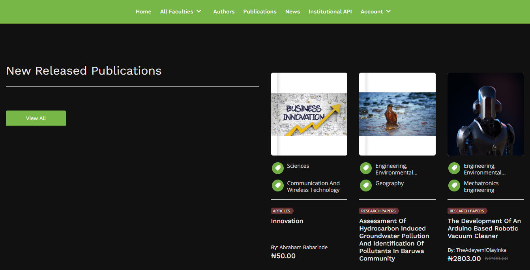Click the tag icon beside Geography

[x=366, y=186]
